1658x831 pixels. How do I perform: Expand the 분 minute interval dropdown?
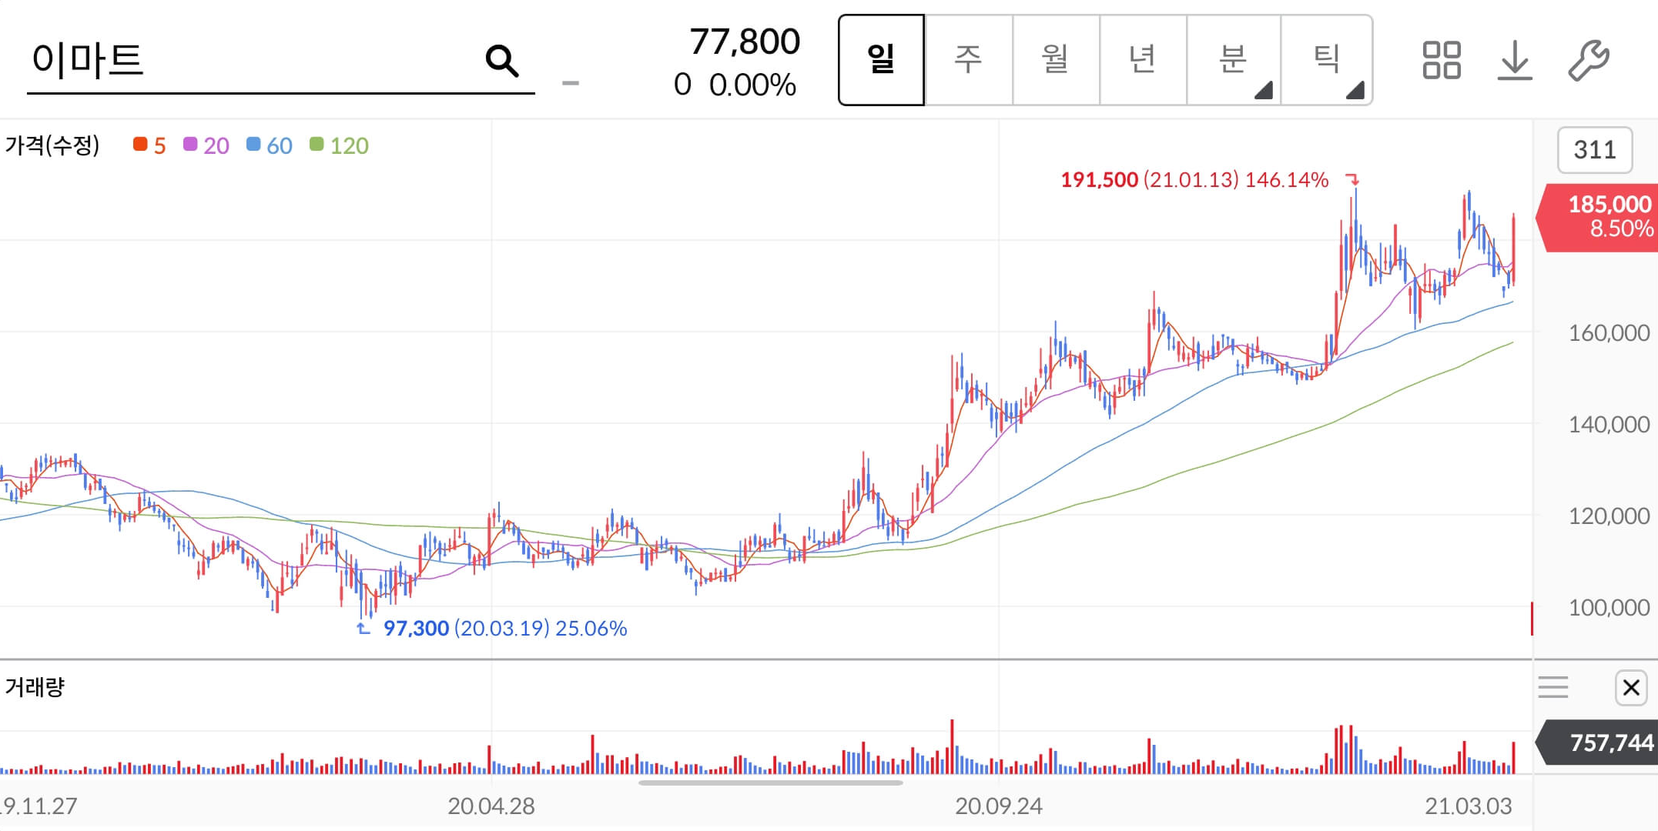[x=1234, y=60]
